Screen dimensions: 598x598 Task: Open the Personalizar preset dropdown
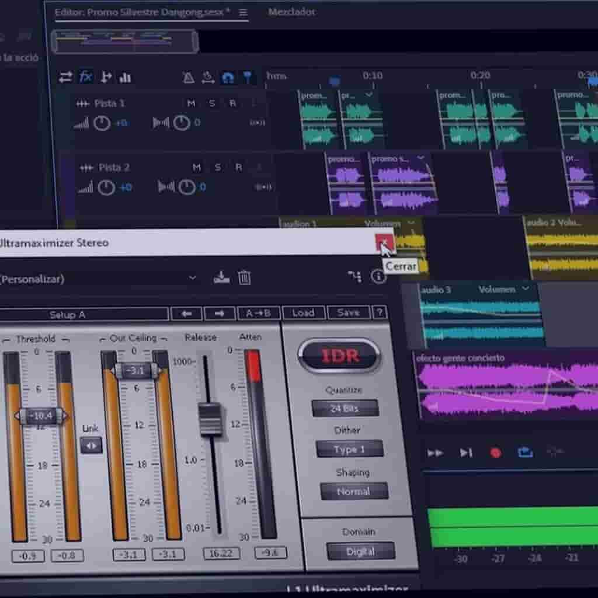click(193, 279)
